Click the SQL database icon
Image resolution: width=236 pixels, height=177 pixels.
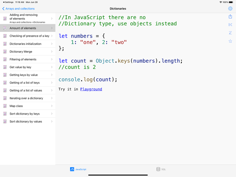(158, 169)
